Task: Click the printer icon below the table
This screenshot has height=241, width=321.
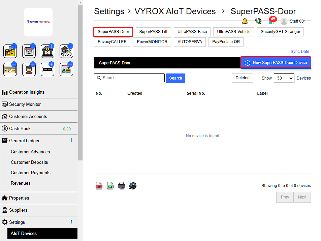Action: click(121, 186)
